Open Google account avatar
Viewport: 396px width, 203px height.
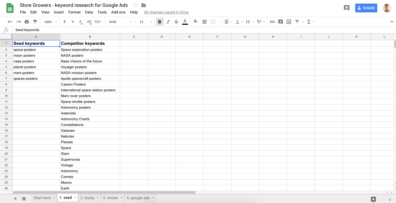pyautogui.click(x=387, y=8)
